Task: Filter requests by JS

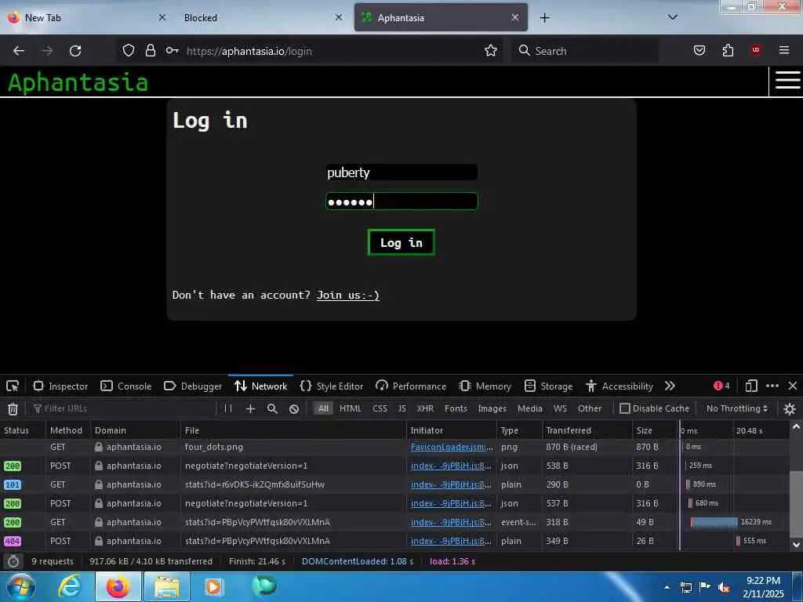Action: 402,408
